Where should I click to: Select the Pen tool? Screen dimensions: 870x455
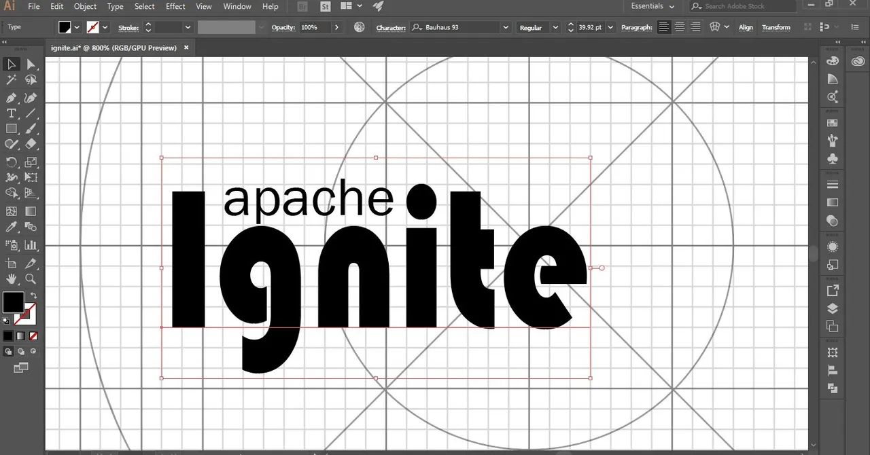tap(12, 97)
